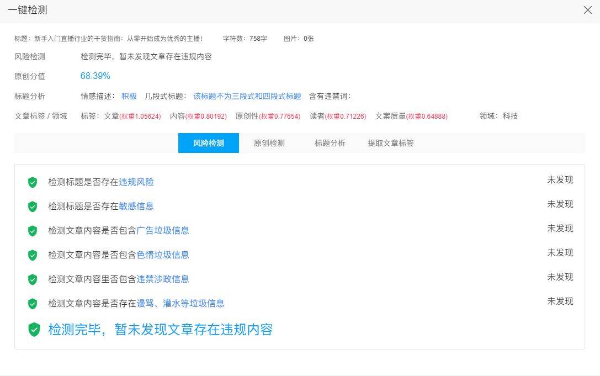Click the 内容 tag with weight 0.80192
This screenshot has height=376, width=600.
tap(198, 116)
